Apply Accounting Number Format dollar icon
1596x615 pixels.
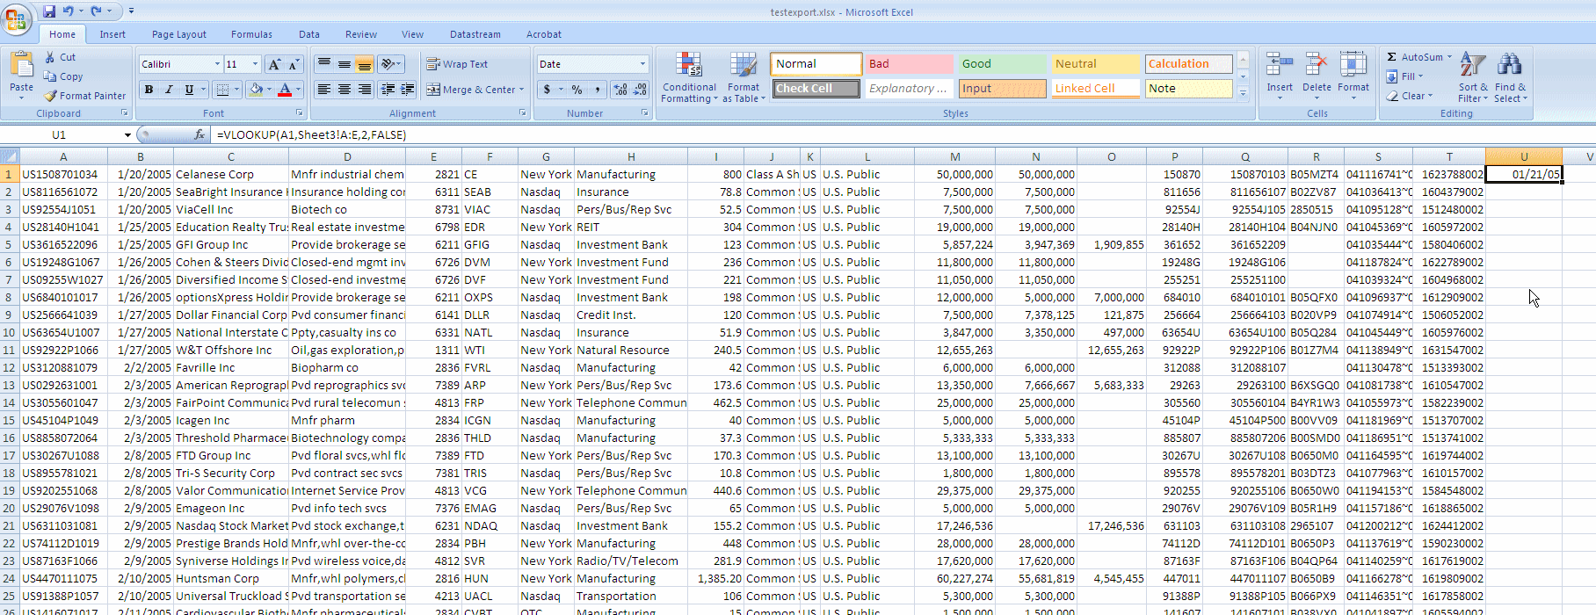(547, 90)
